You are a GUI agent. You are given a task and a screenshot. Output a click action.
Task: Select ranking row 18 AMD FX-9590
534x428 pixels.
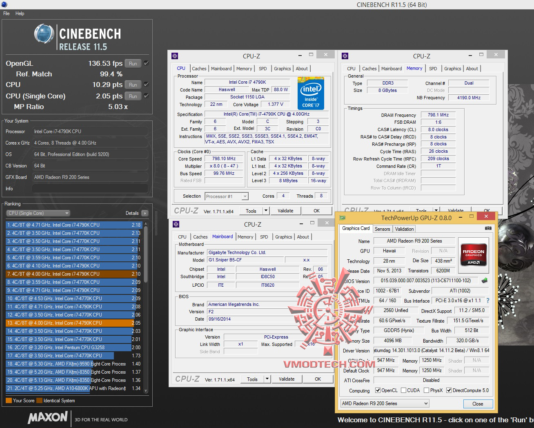pyautogui.click(x=73, y=364)
